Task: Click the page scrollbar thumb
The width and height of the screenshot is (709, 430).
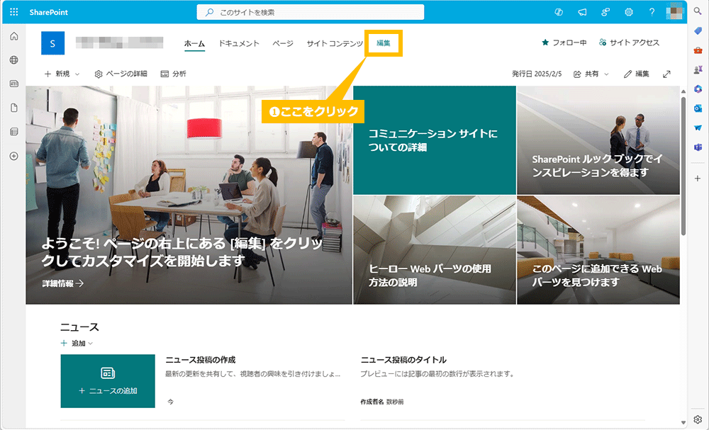Action: (x=683, y=165)
